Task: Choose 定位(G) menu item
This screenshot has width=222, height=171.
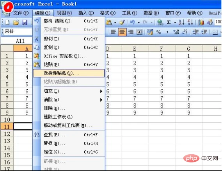Action: pyautogui.click(x=69, y=152)
